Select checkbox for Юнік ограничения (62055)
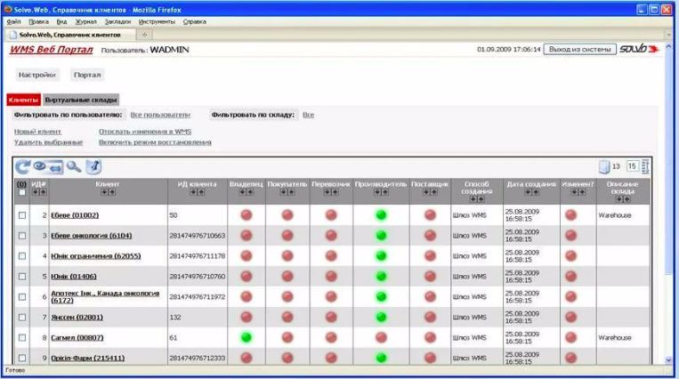Screen dimensions: 679x379 pyautogui.click(x=22, y=256)
